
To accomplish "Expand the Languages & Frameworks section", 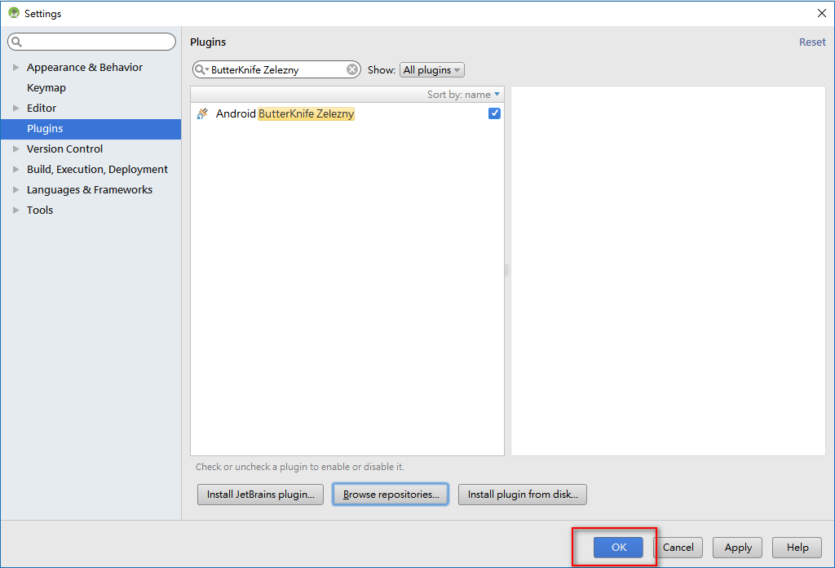I will click(16, 189).
